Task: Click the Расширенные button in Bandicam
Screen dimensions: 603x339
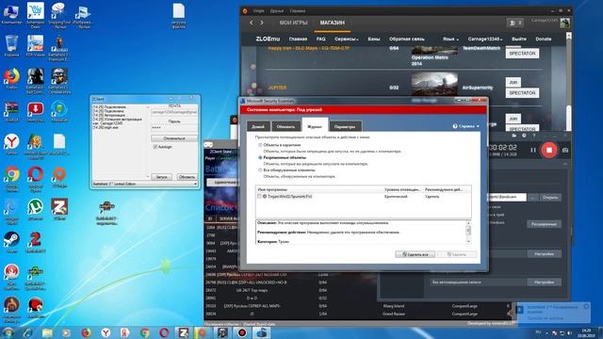Action: (x=544, y=224)
